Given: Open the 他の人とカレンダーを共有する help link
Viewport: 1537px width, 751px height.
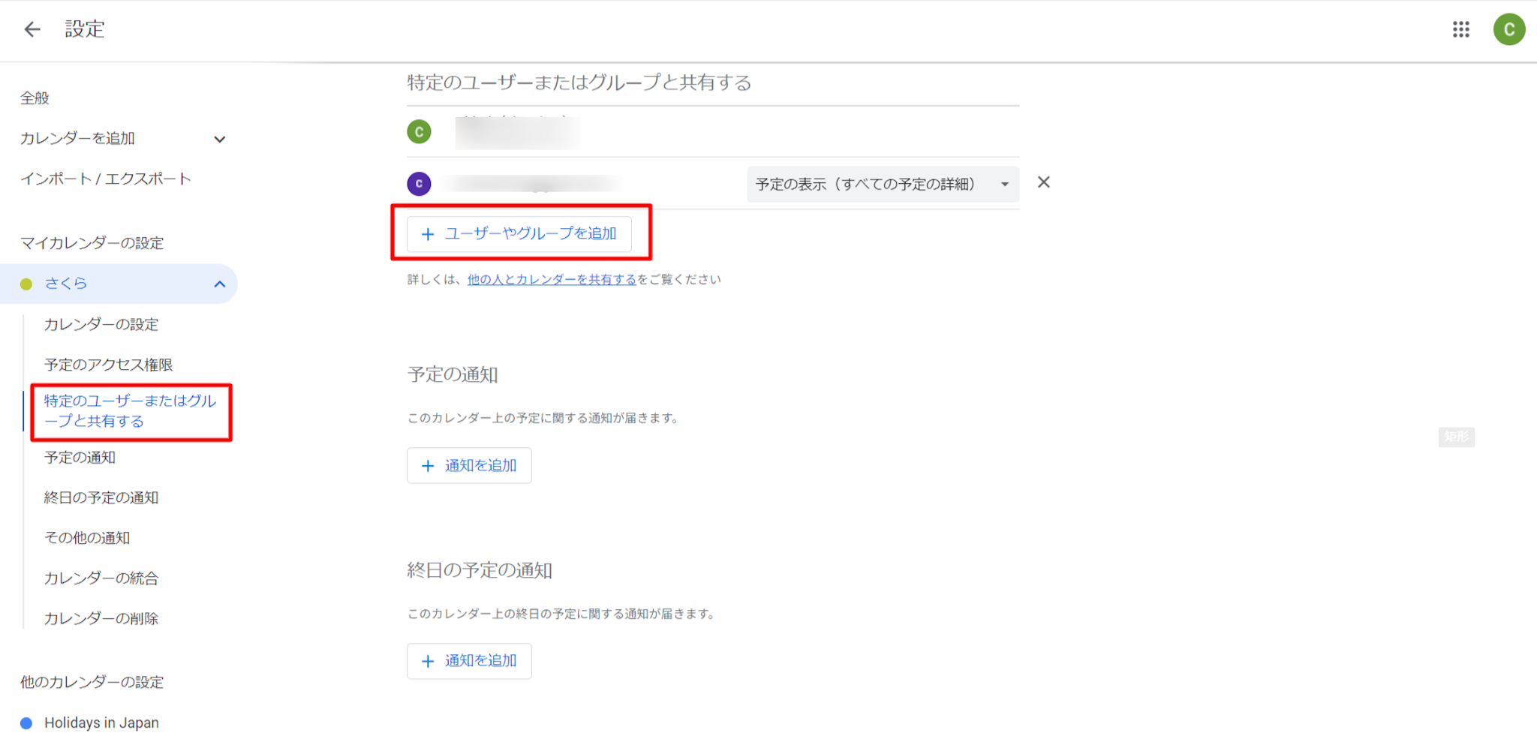Looking at the screenshot, I should pos(552,279).
